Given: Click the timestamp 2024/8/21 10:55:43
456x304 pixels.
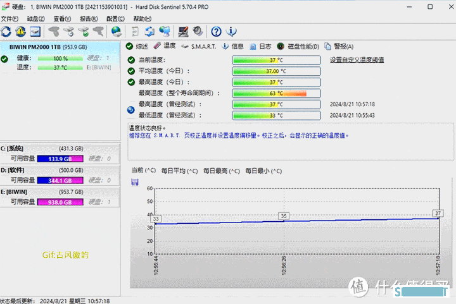Looking at the screenshot, I should 352,115.
